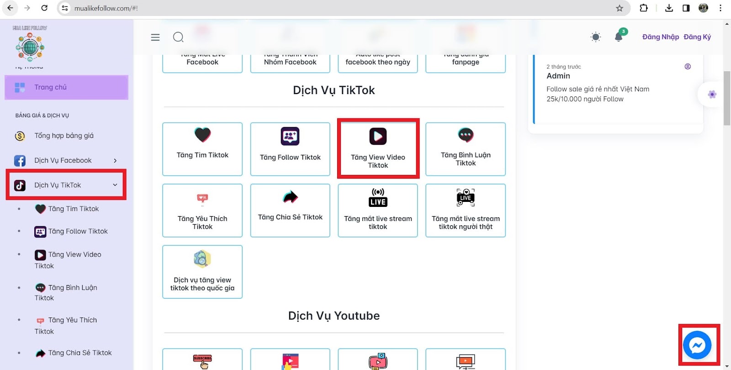Toggle browser side panel icon

686,8
